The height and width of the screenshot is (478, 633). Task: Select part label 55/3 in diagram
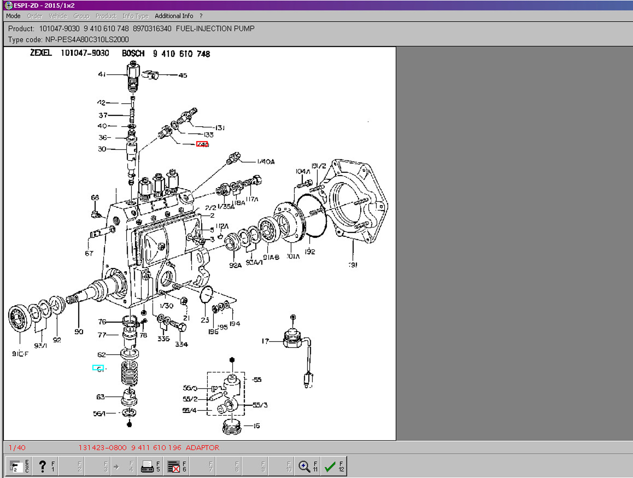[x=260, y=405]
